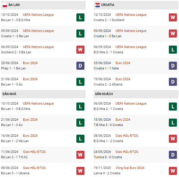This screenshot has width=179, height=177.
Task: Select the SÂN KHÁCH section header
Action: click(x=136, y=94)
